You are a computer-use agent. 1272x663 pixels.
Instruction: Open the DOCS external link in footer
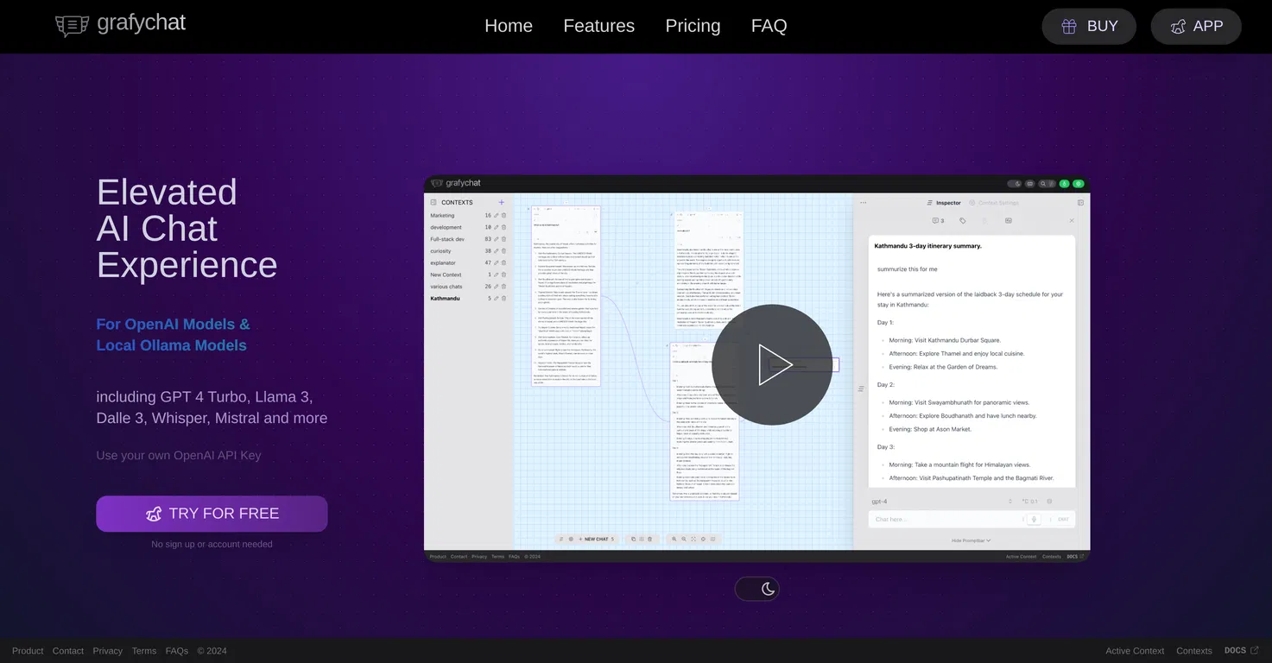[1241, 651]
